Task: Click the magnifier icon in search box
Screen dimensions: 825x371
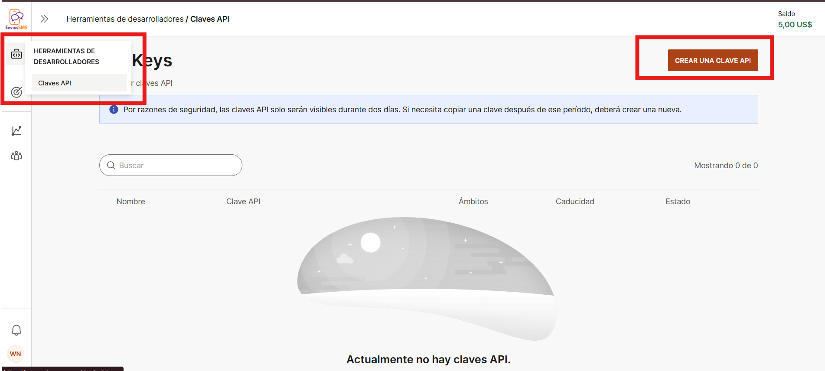Action: pyautogui.click(x=111, y=165)
